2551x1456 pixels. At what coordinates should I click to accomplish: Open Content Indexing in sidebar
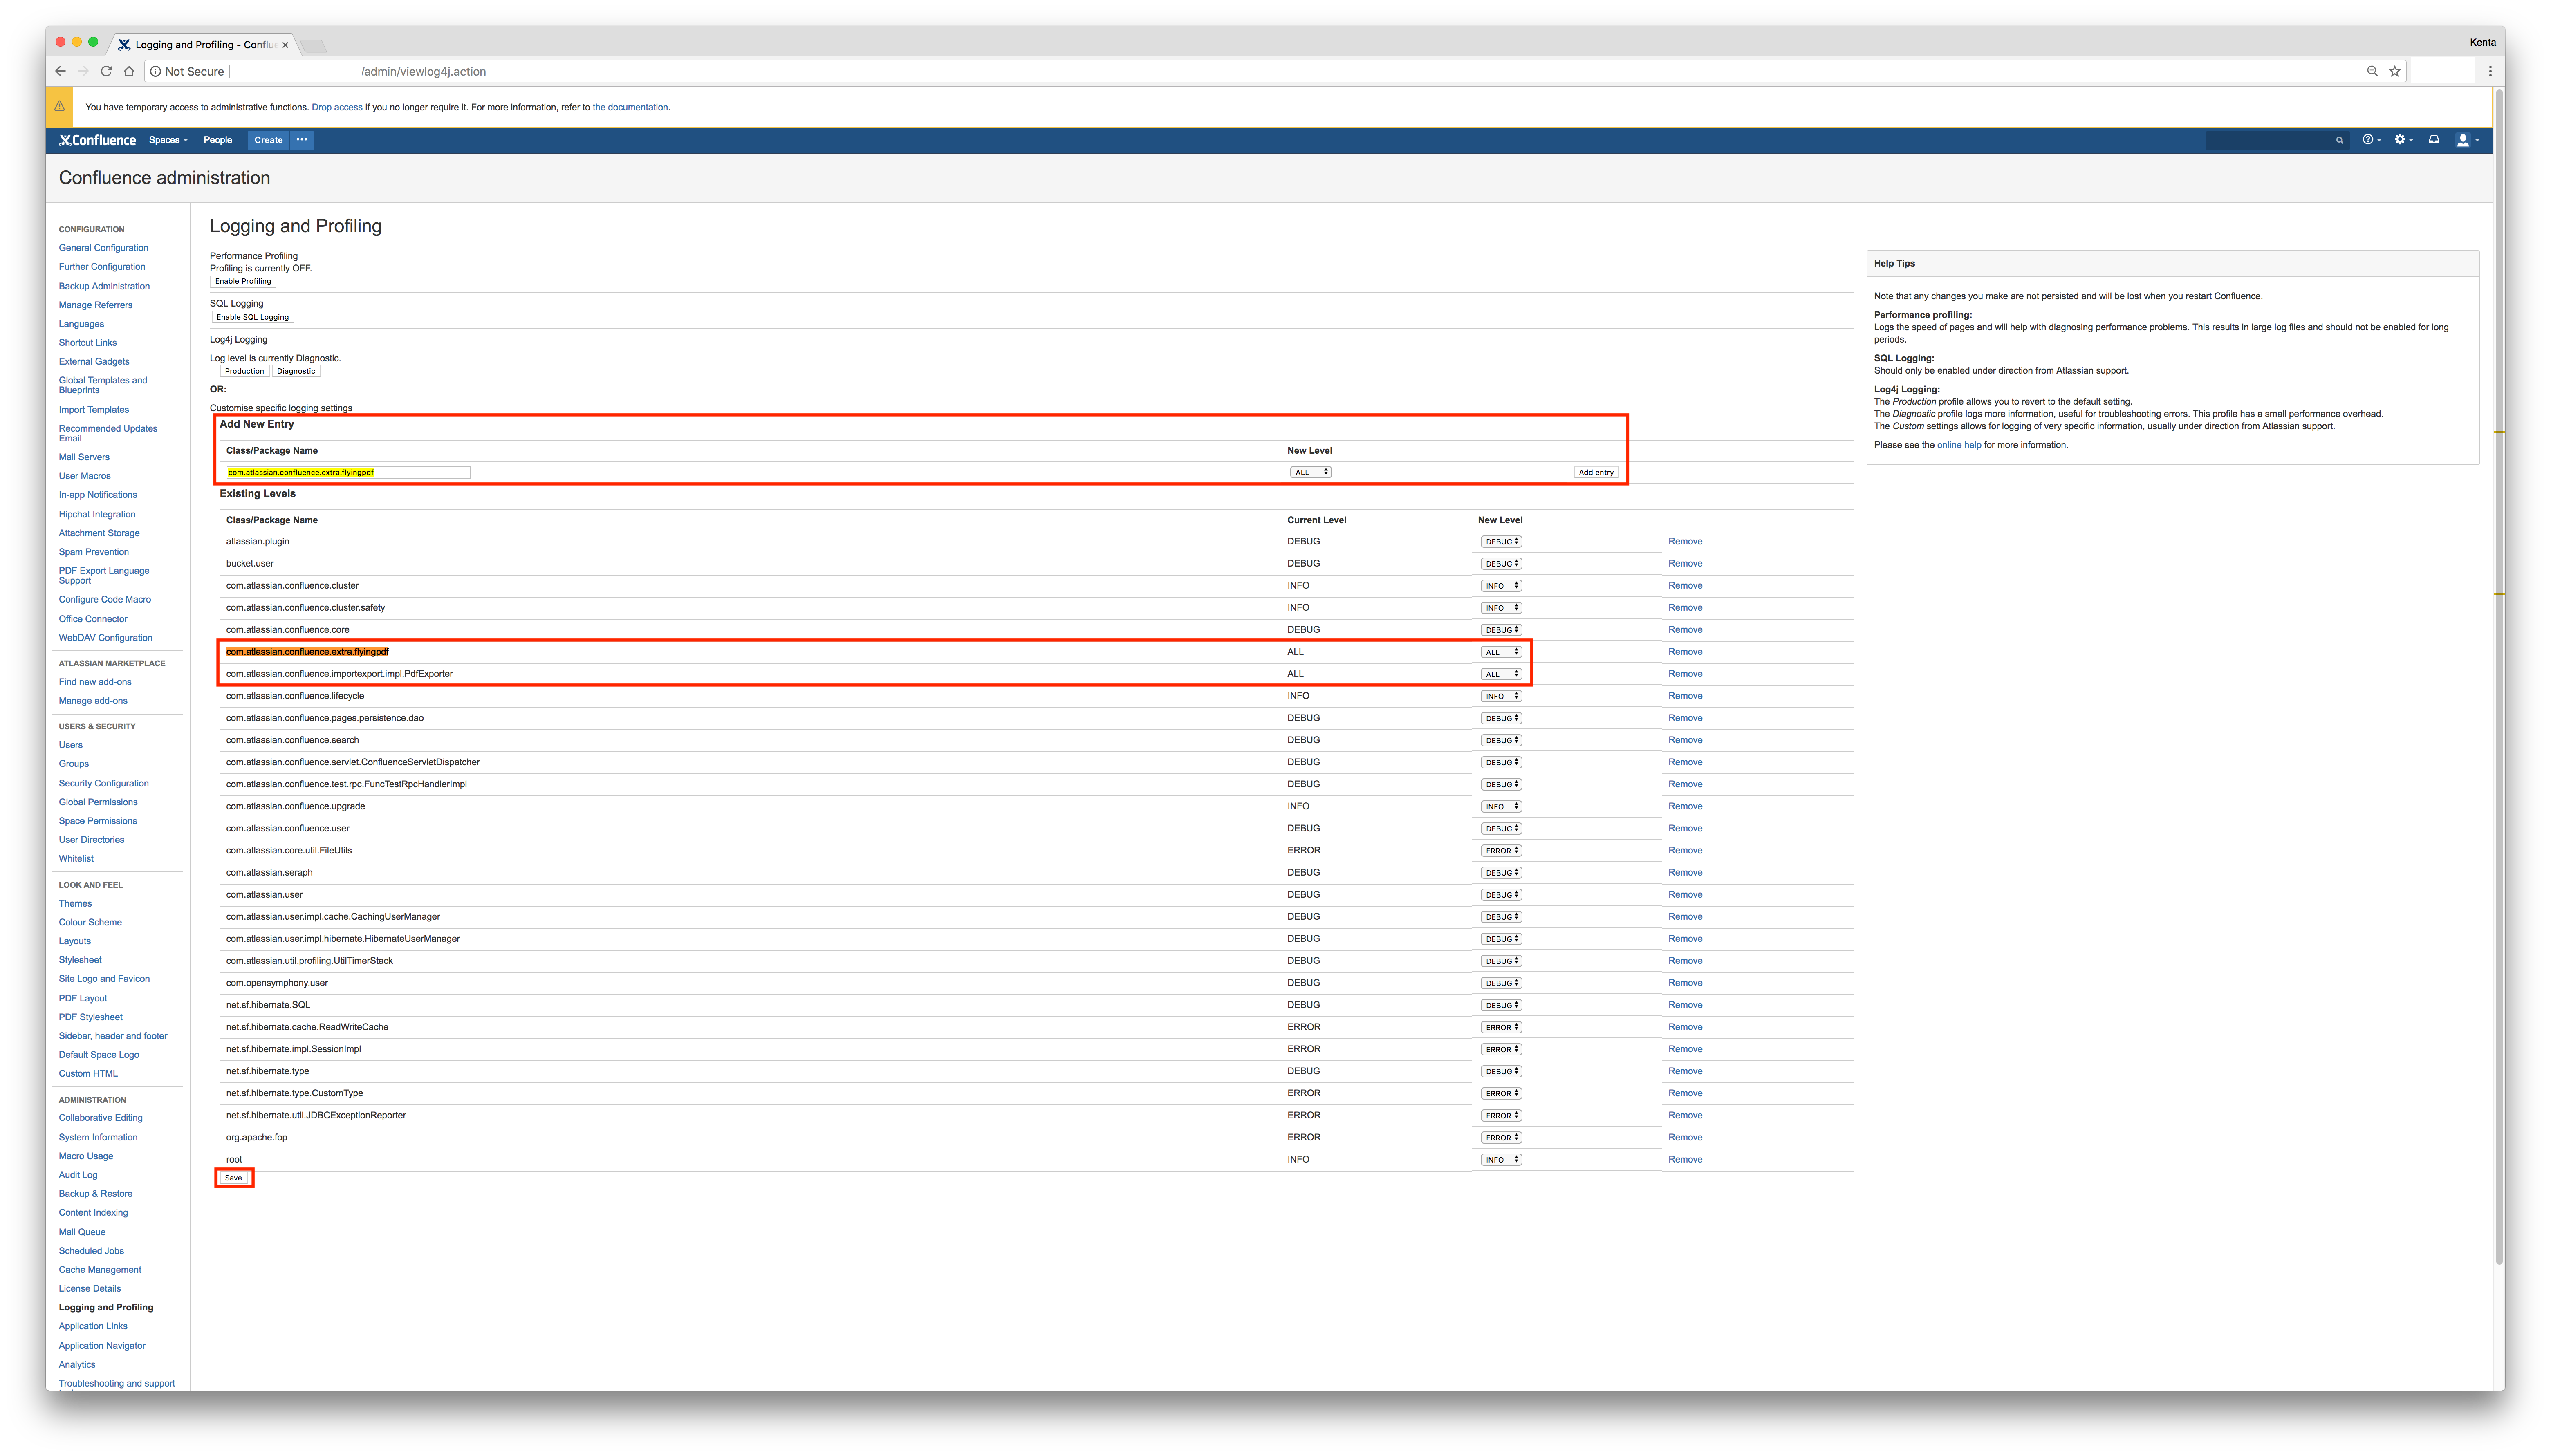click(93, 1213)
